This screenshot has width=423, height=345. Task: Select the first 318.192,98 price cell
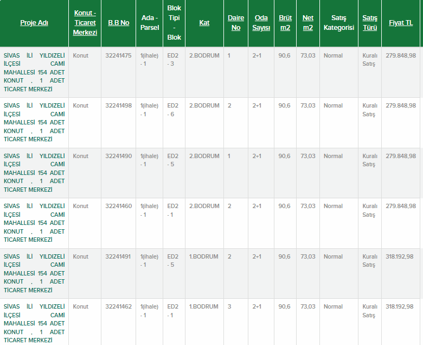pyautogui.click(x=399, y=256)
